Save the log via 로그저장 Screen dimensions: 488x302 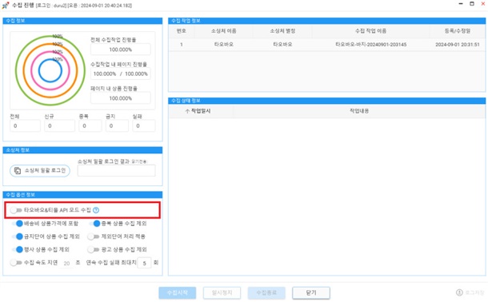pyautogui.click(x=470, y=292)
